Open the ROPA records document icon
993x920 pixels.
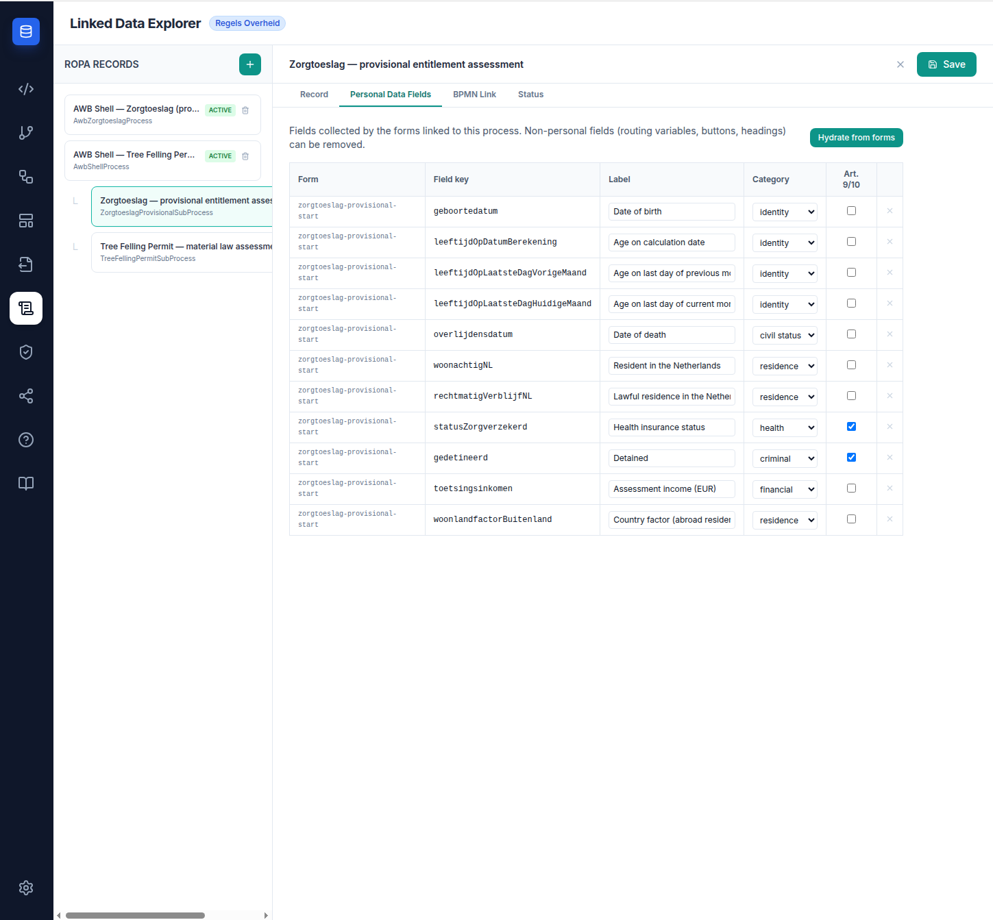(26, 308)
